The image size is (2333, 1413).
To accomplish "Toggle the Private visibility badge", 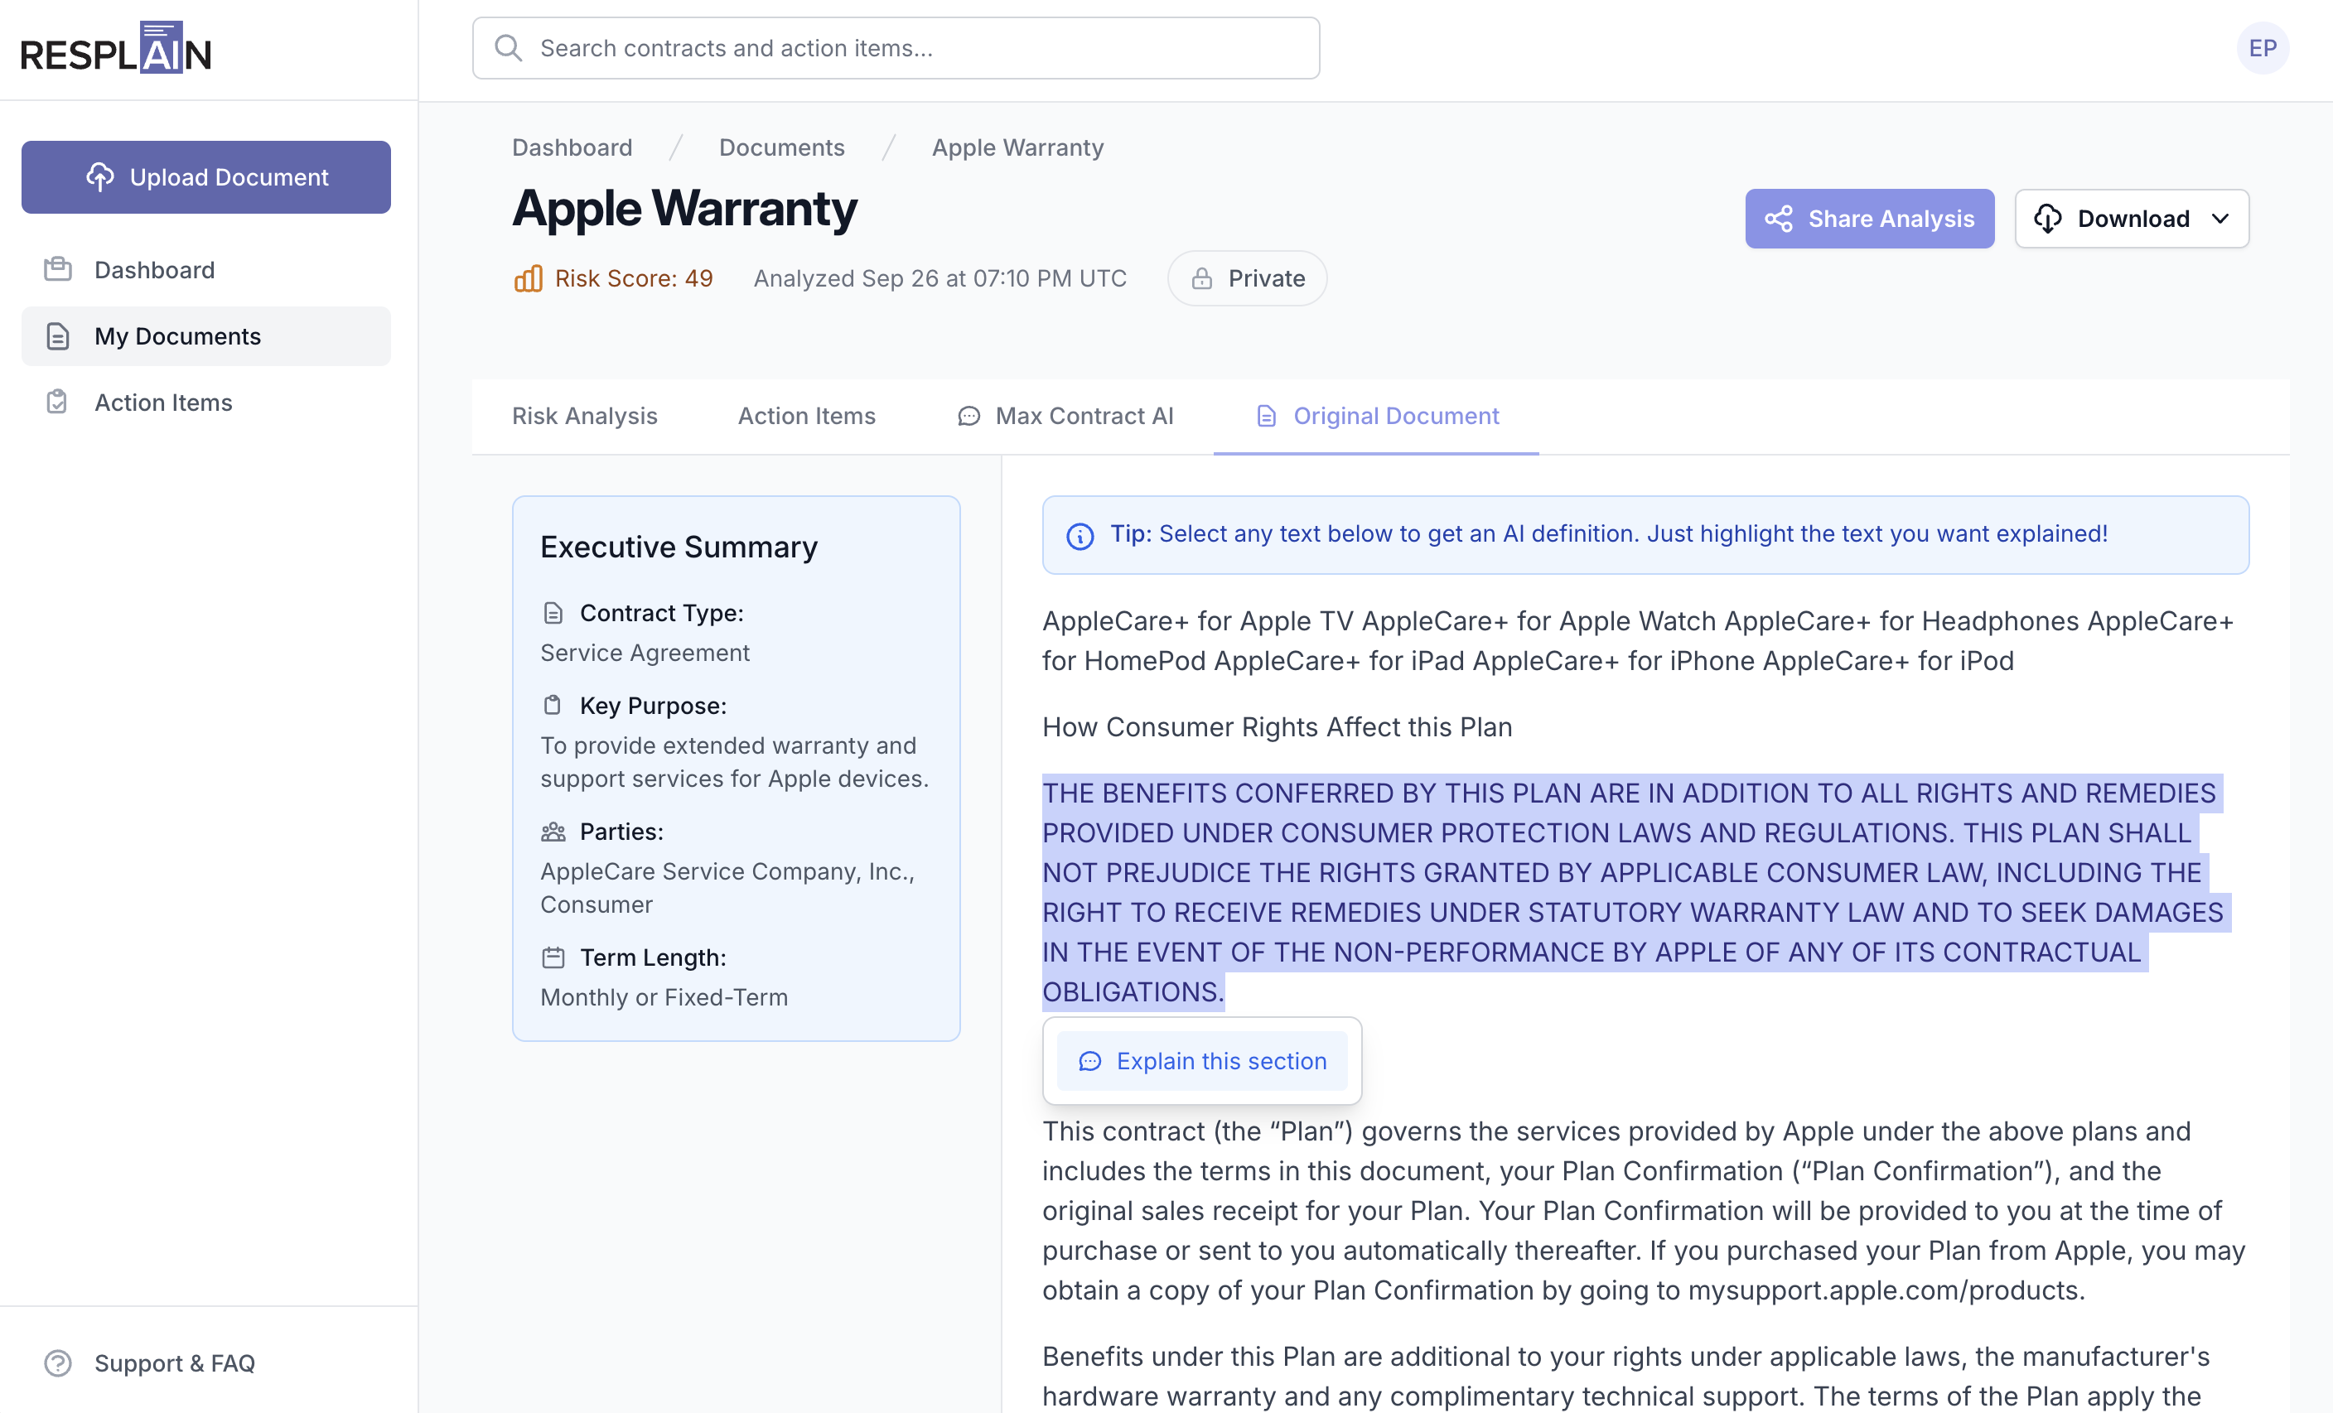I will pos(1246,278).
